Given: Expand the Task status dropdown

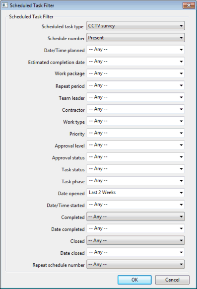Looking at the screenshot, I should [x=135, y=169].
